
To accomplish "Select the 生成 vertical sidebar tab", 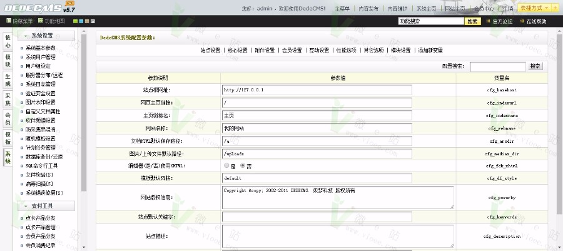I will 8,80.
